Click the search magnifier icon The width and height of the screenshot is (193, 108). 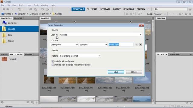tap(156, 9)
